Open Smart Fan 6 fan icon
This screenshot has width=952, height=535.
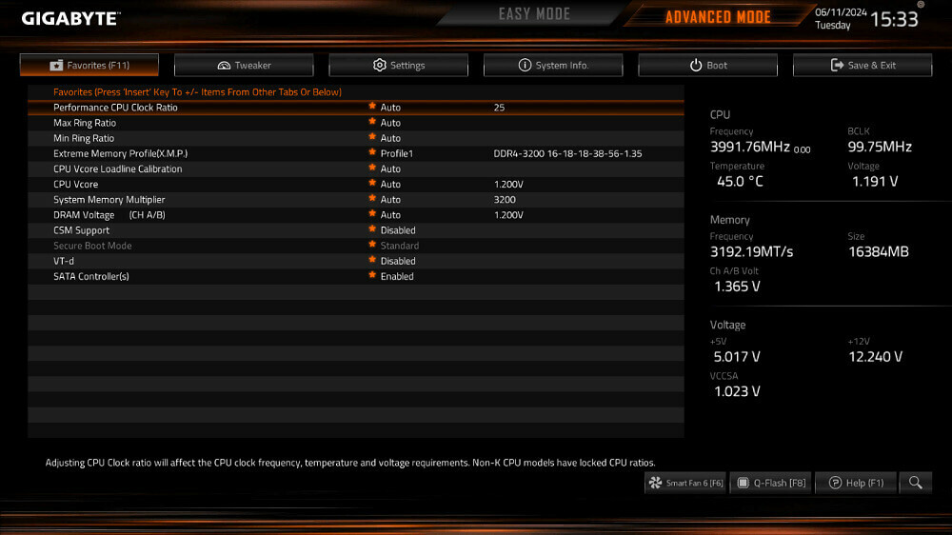[655, 483]
